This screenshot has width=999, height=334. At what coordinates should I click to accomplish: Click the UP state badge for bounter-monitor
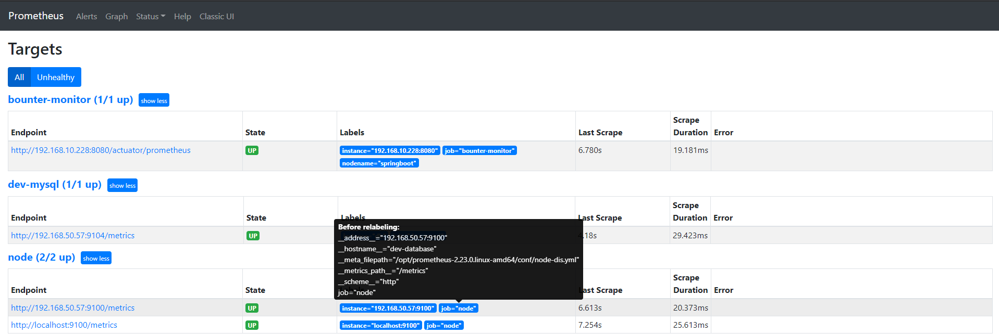[x=252, y=151]
